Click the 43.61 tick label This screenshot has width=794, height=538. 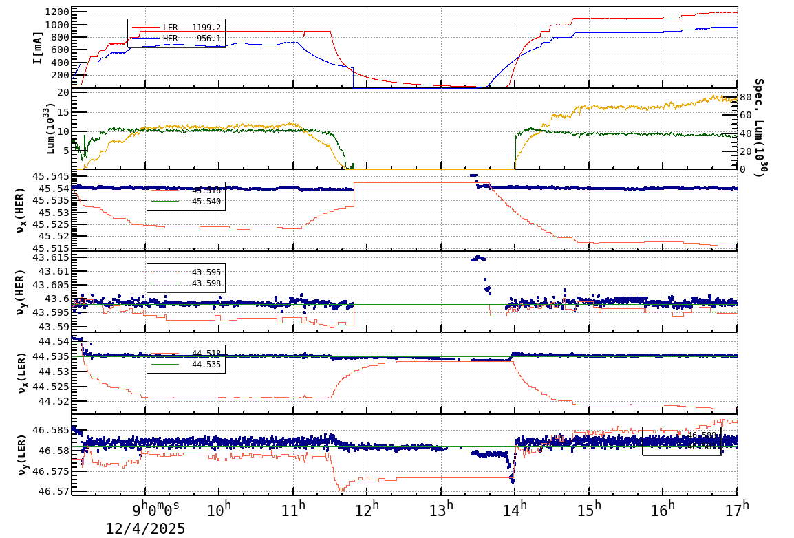[54, 271]
